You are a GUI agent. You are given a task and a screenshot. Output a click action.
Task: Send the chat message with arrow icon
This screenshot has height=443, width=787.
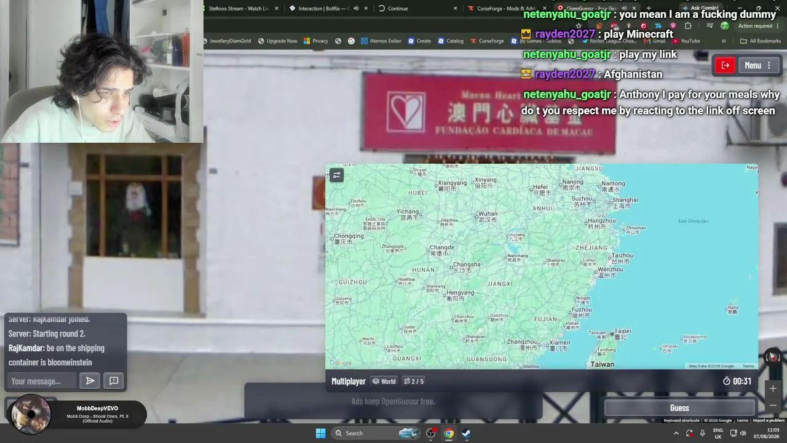click(x=90, y=381)
